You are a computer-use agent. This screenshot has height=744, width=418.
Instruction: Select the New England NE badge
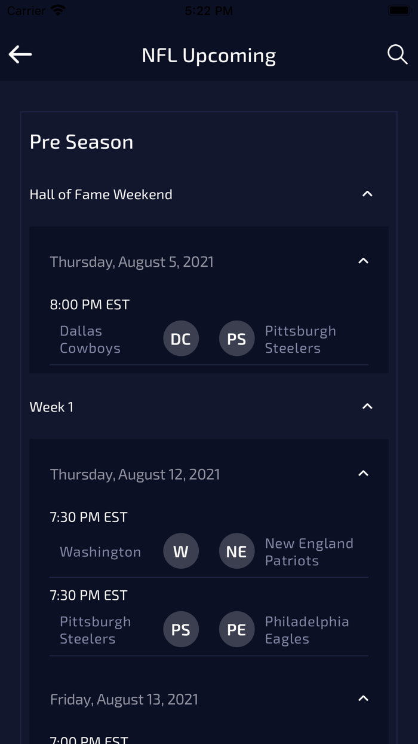point(236,551)
